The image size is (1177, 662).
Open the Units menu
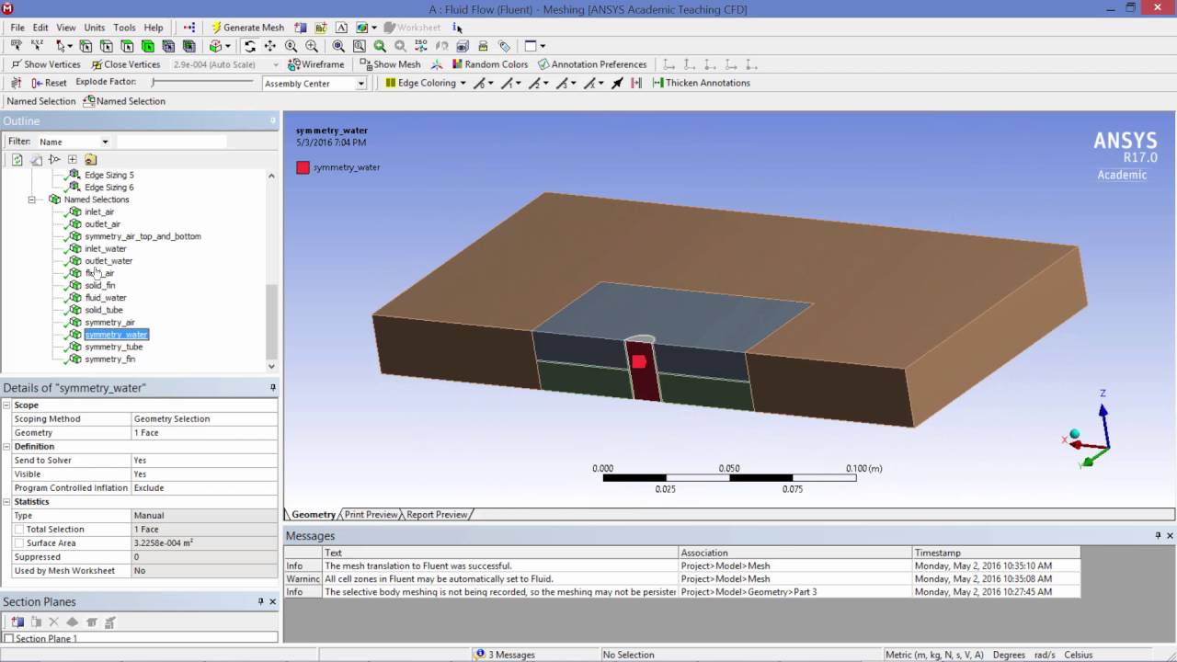94,28
